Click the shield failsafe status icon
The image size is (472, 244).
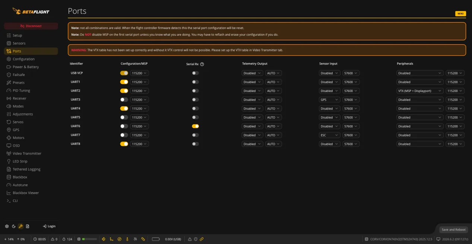coord(196,239)
